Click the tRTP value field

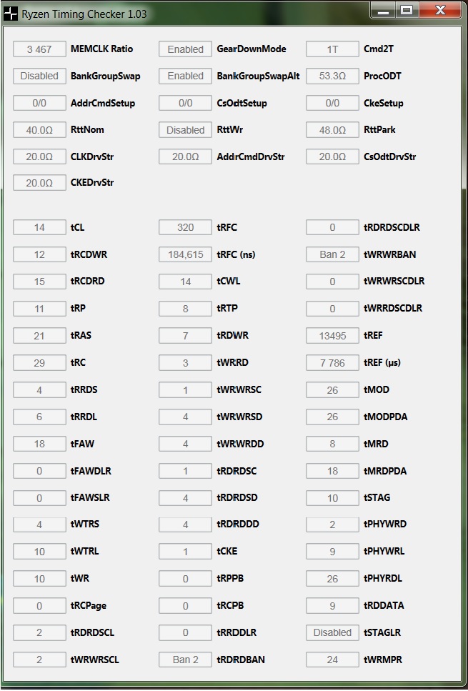point(186,309)
